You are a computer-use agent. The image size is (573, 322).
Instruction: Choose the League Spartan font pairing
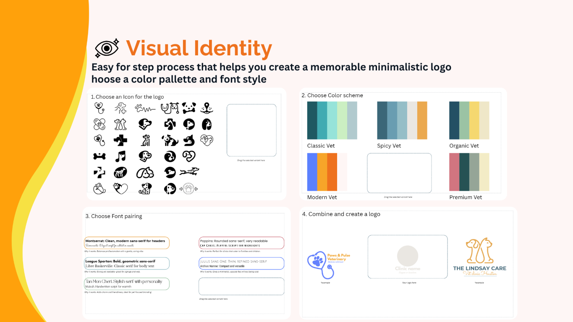point(127,263)
